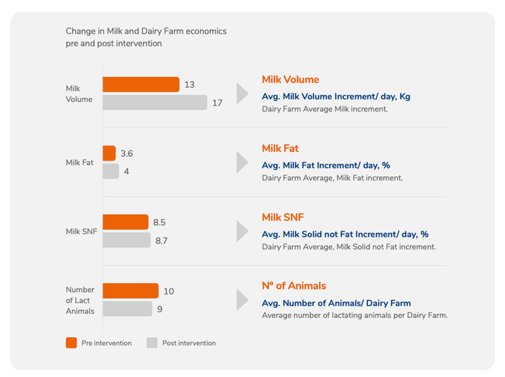The width and height of the screenshot is (505, 377).
Task: Select the gray Milk Volume bar valued 17
Action: [154, 103]
